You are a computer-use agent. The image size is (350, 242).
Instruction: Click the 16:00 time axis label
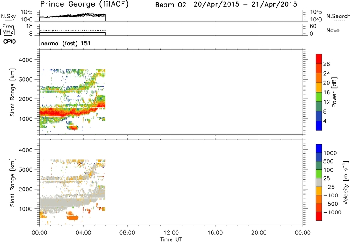point(215,233)
